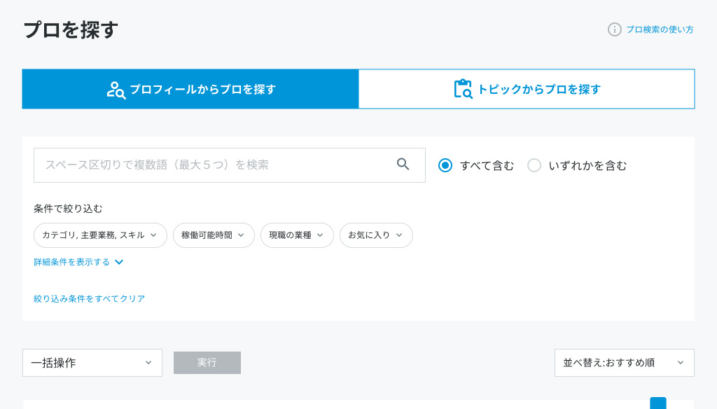Click the blue square element at bottom right
717x409 pixels.
pyautogui.click(x=657, y=403)
